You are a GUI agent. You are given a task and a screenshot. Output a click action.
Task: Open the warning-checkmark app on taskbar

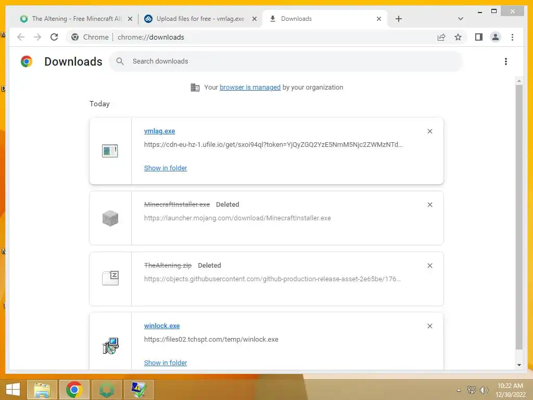[x=138, y=390]
